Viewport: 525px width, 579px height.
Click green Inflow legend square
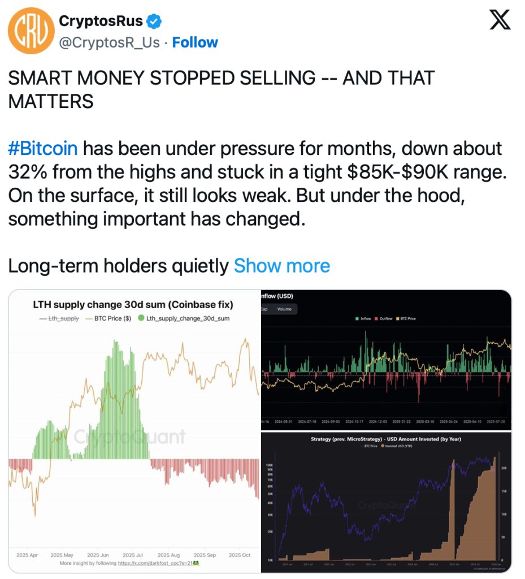pyautogui.click(x=356, y=319)
